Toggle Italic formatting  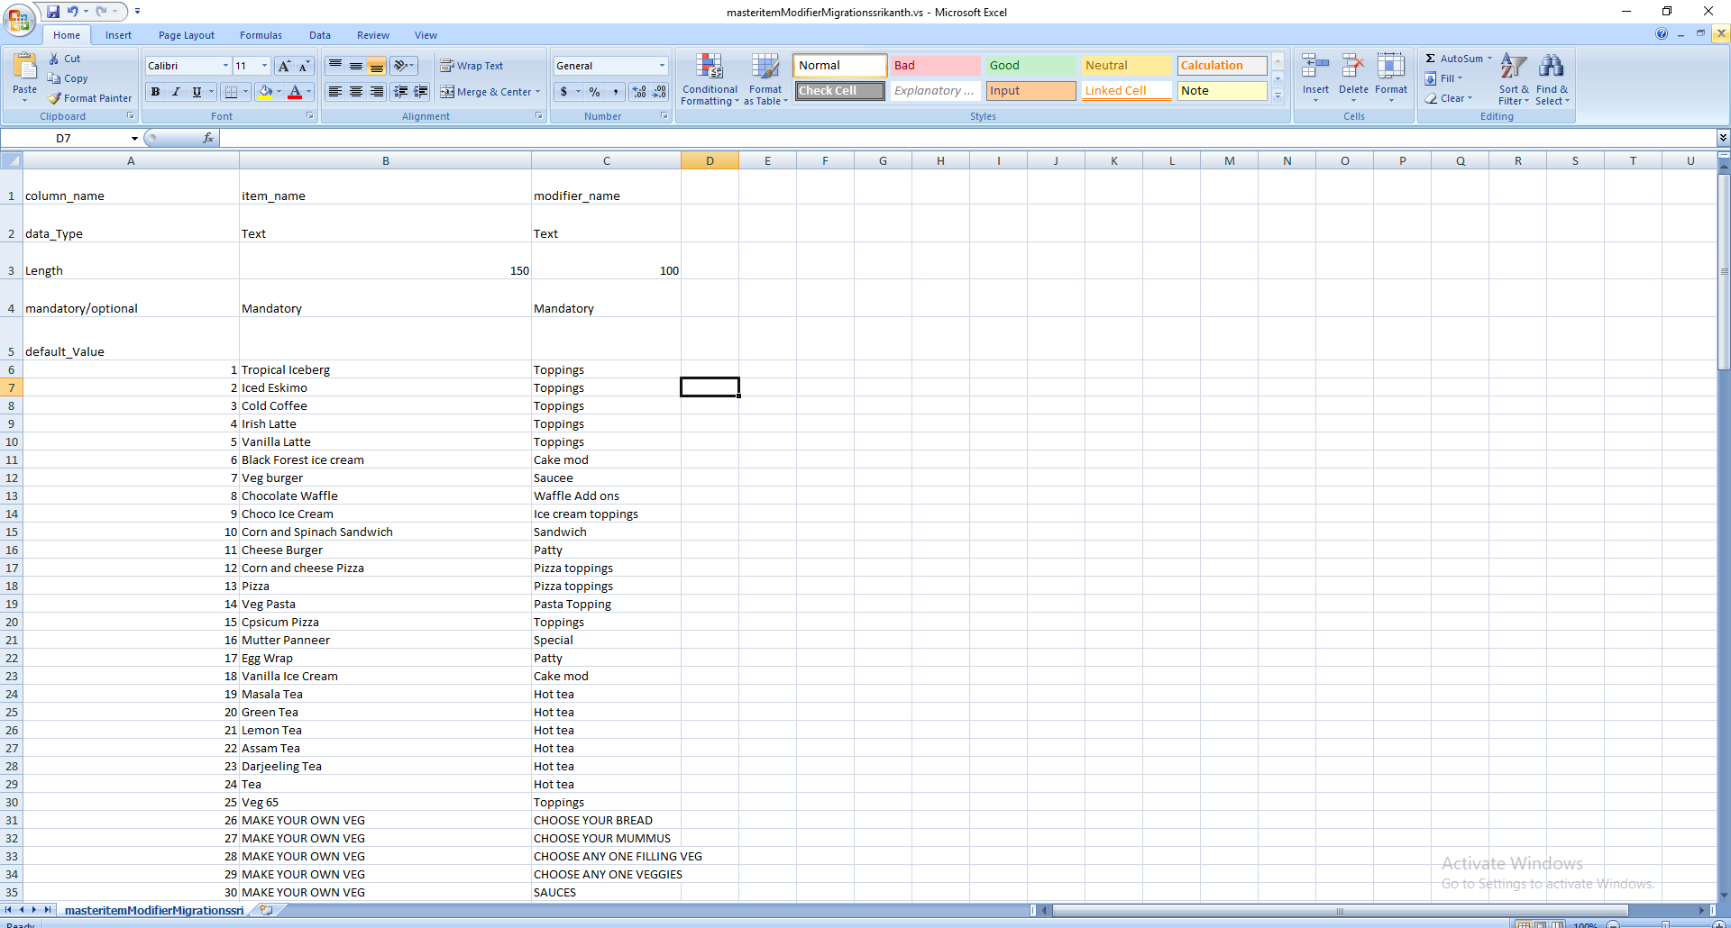click(x=176, y=92)
